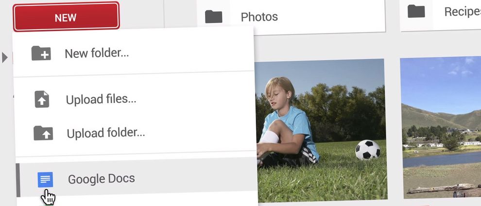Click the folder-with-plus New folder icon
Image resolution: width=481 pixels, height=206 pixels.
coord(41,53)
